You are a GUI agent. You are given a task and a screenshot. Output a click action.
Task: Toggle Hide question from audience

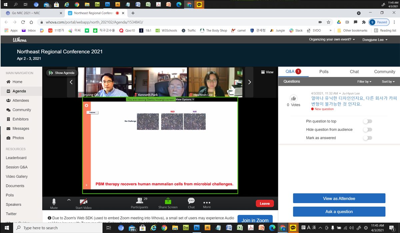click(x=368, y=129)
